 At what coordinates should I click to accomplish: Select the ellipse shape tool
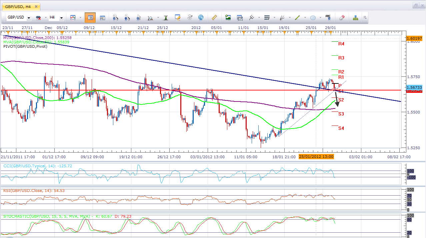pyautogui.click(x=313, y=17)
